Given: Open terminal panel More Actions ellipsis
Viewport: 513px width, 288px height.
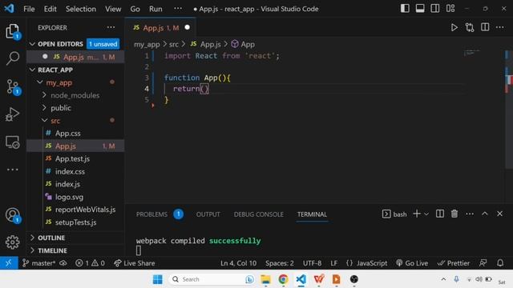Looking at the screenshot, I should [470, 214].
